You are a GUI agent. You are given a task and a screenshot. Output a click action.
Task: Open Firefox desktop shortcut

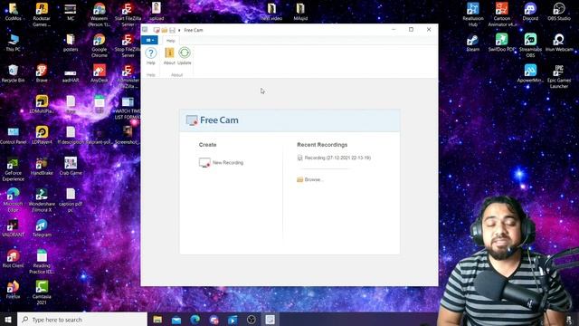tap(13, 290)
